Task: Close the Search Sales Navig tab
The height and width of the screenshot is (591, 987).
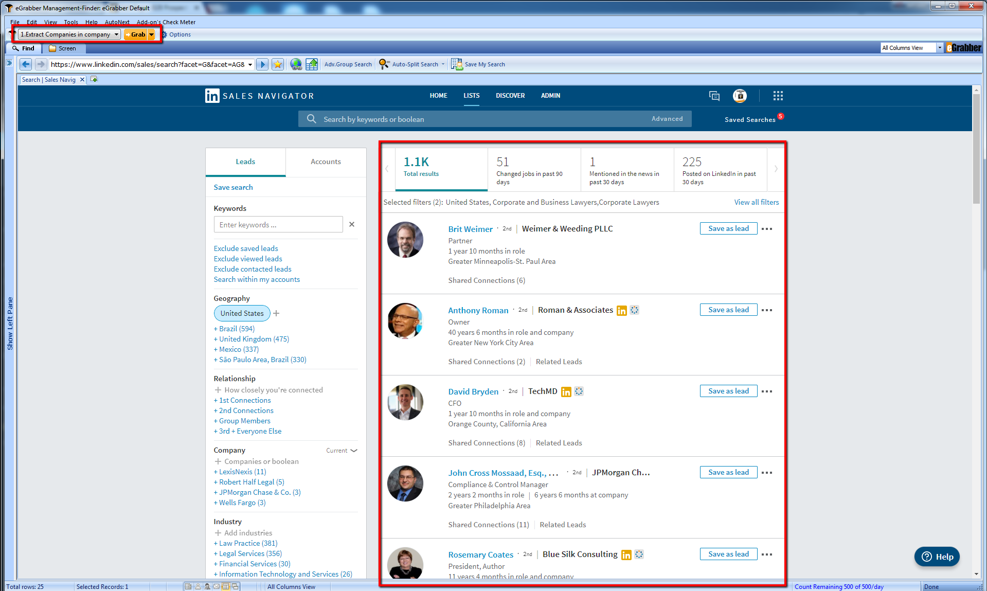Action: tap(82, 80)
